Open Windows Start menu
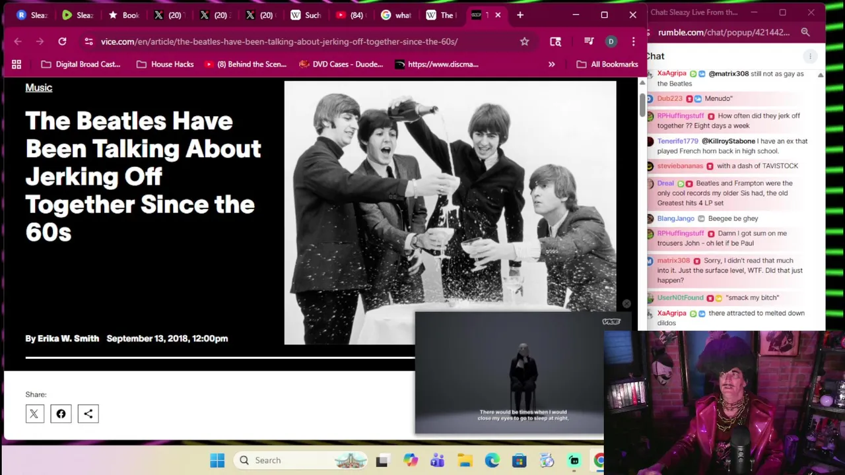The height and width of the screenshot is (475, 845). 217,460
